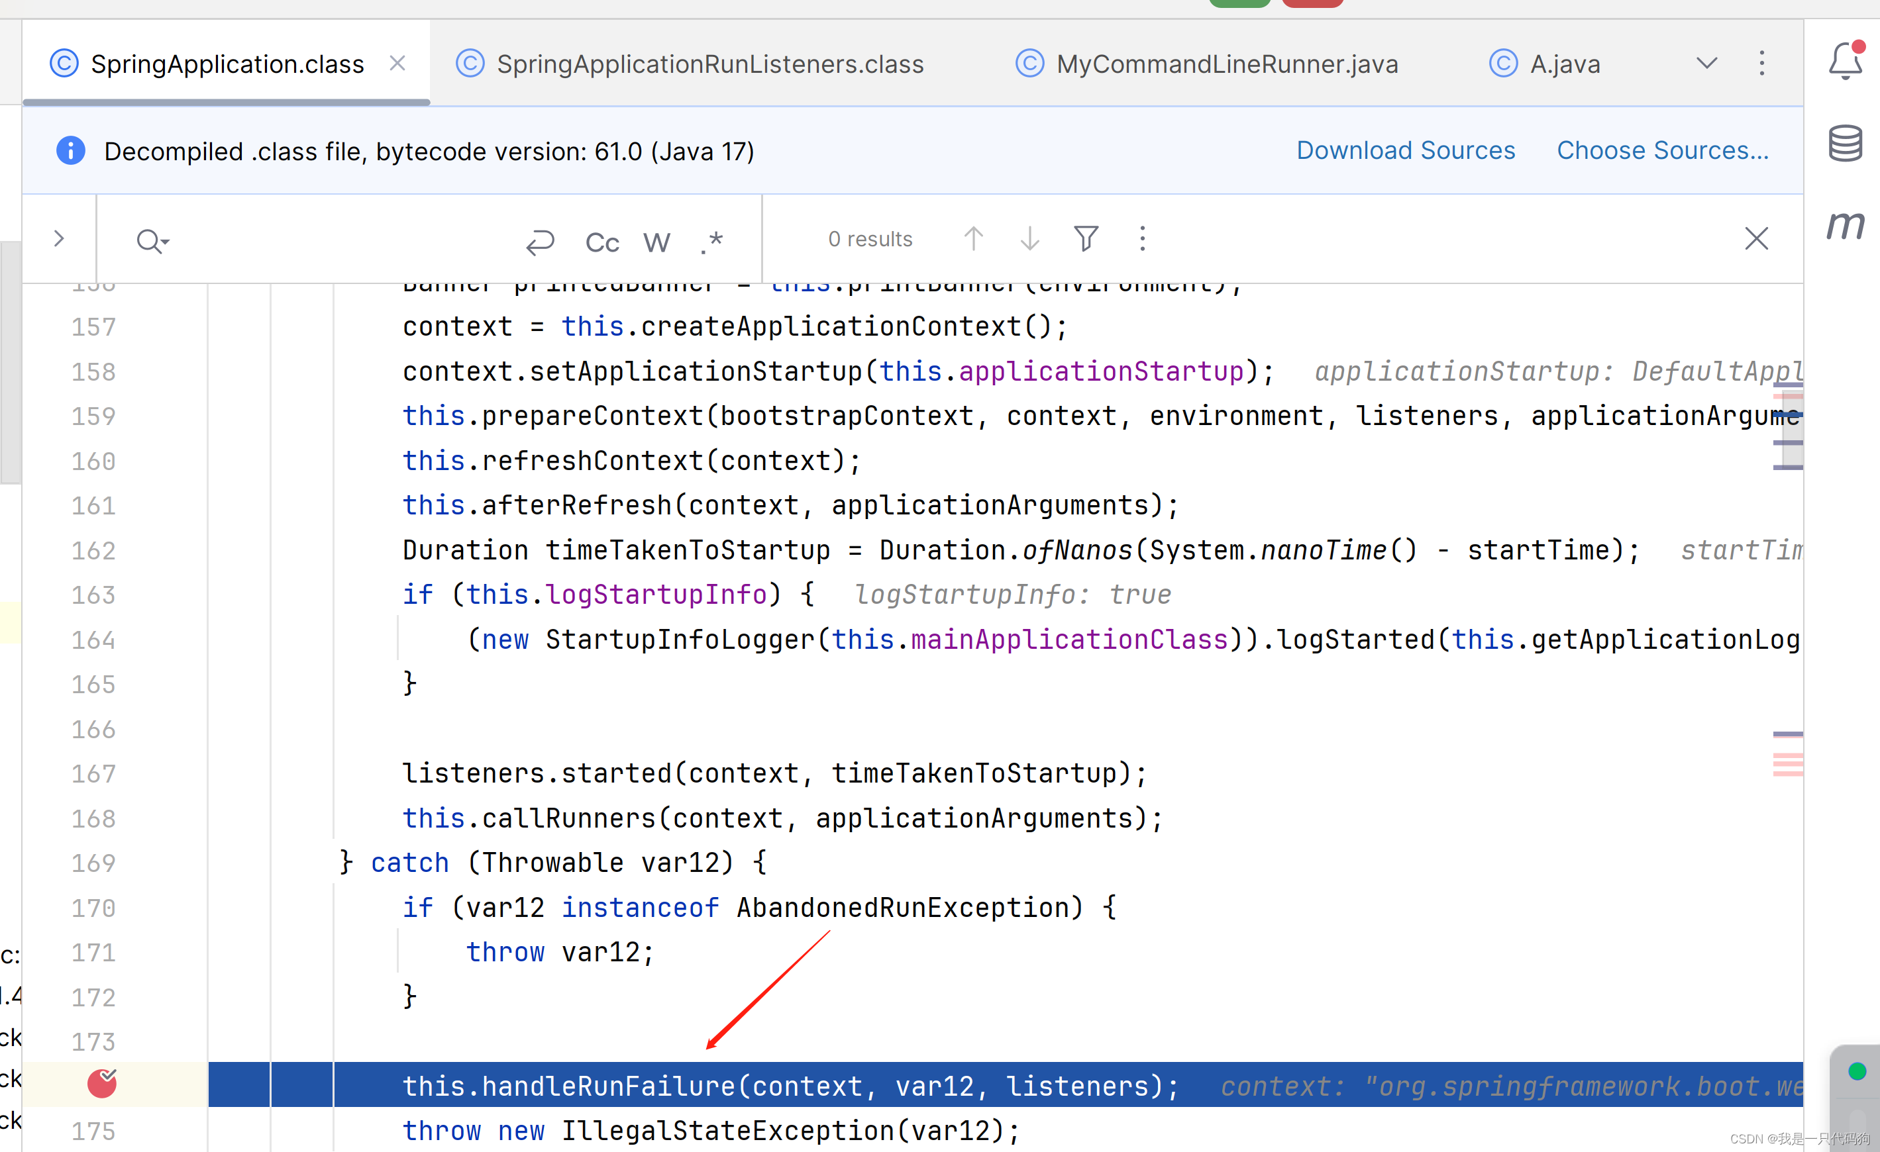Click the Choose Sources link
The image size is (1880, 1152).
[1662, 150]
